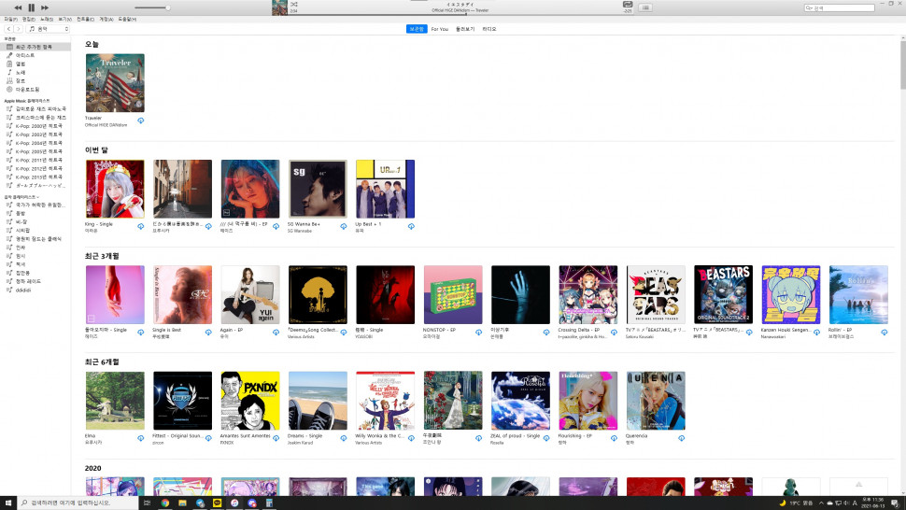
Task: Click the ZEAL of proud - Single title
Action: click(x=515, y=436)
